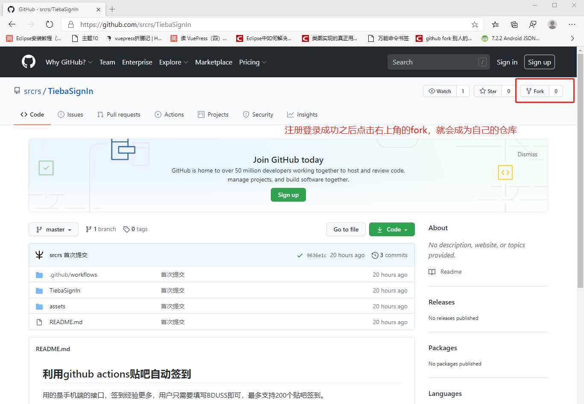Open the green Code dropdown
This screenshot has width=584, height=404.
(x=392, y=229)
